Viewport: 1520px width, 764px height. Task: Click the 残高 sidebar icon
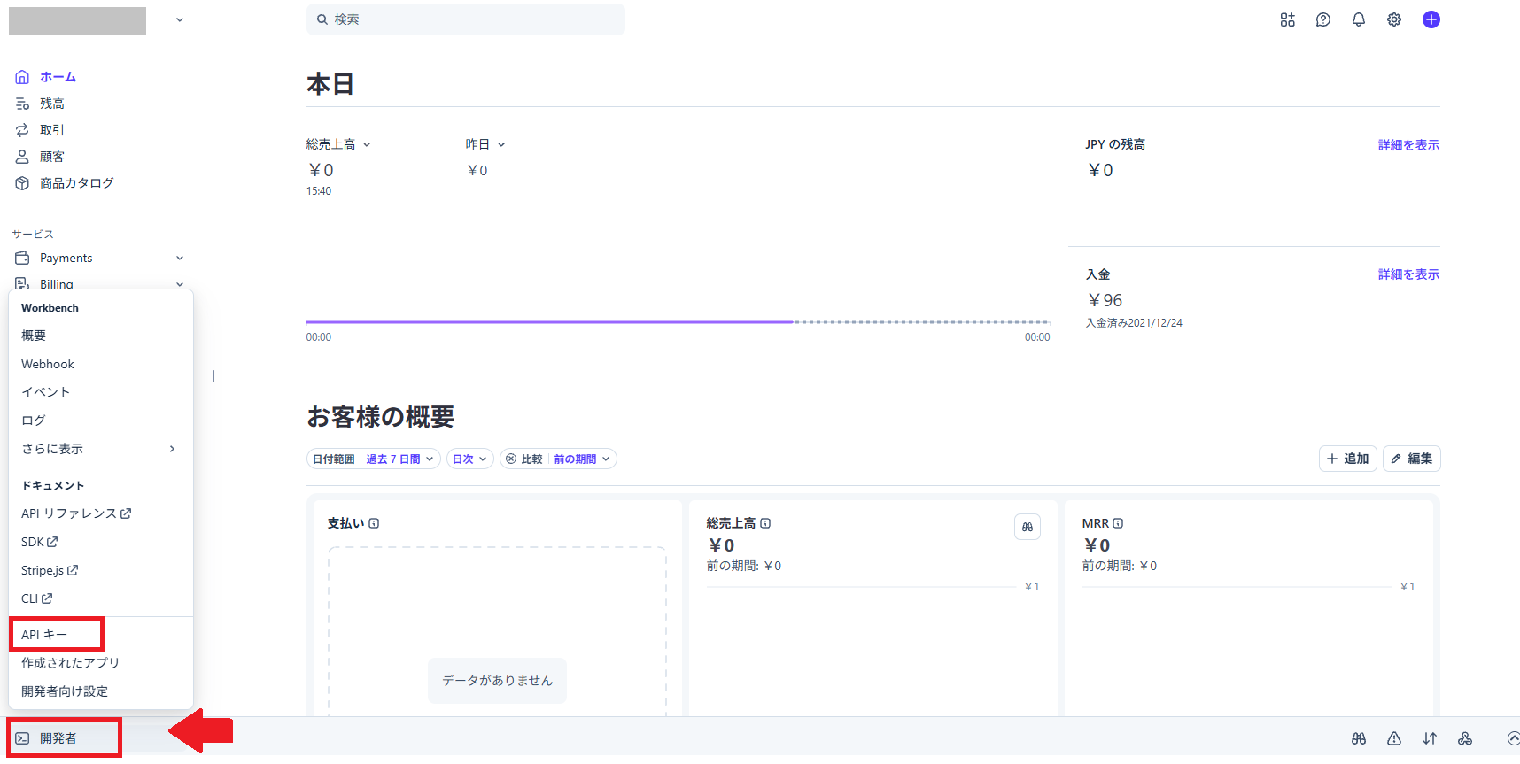[x=22, y=104]
